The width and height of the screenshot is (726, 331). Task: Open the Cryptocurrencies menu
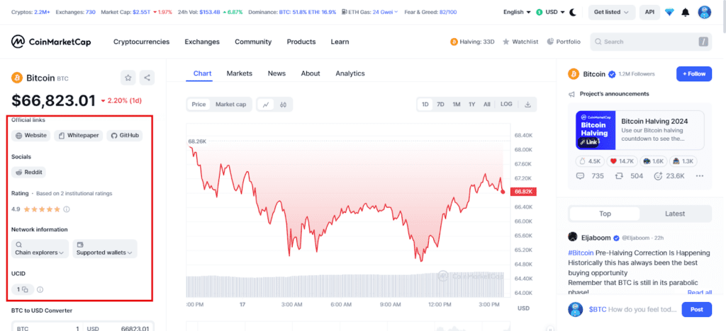(x=141, y=42)
